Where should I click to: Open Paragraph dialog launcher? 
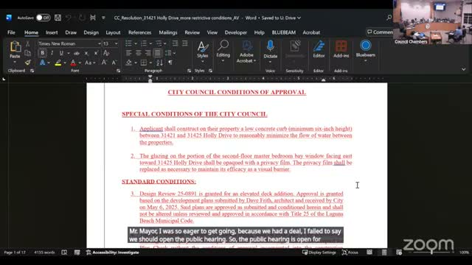click(189, 71)
